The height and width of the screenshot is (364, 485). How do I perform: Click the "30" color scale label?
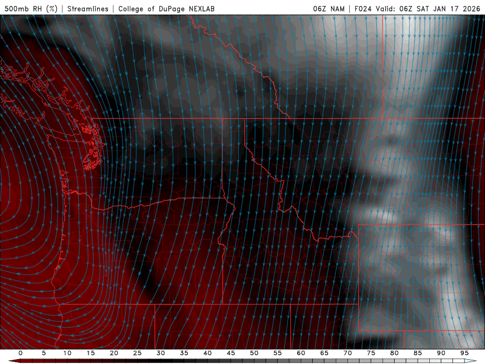161,353
